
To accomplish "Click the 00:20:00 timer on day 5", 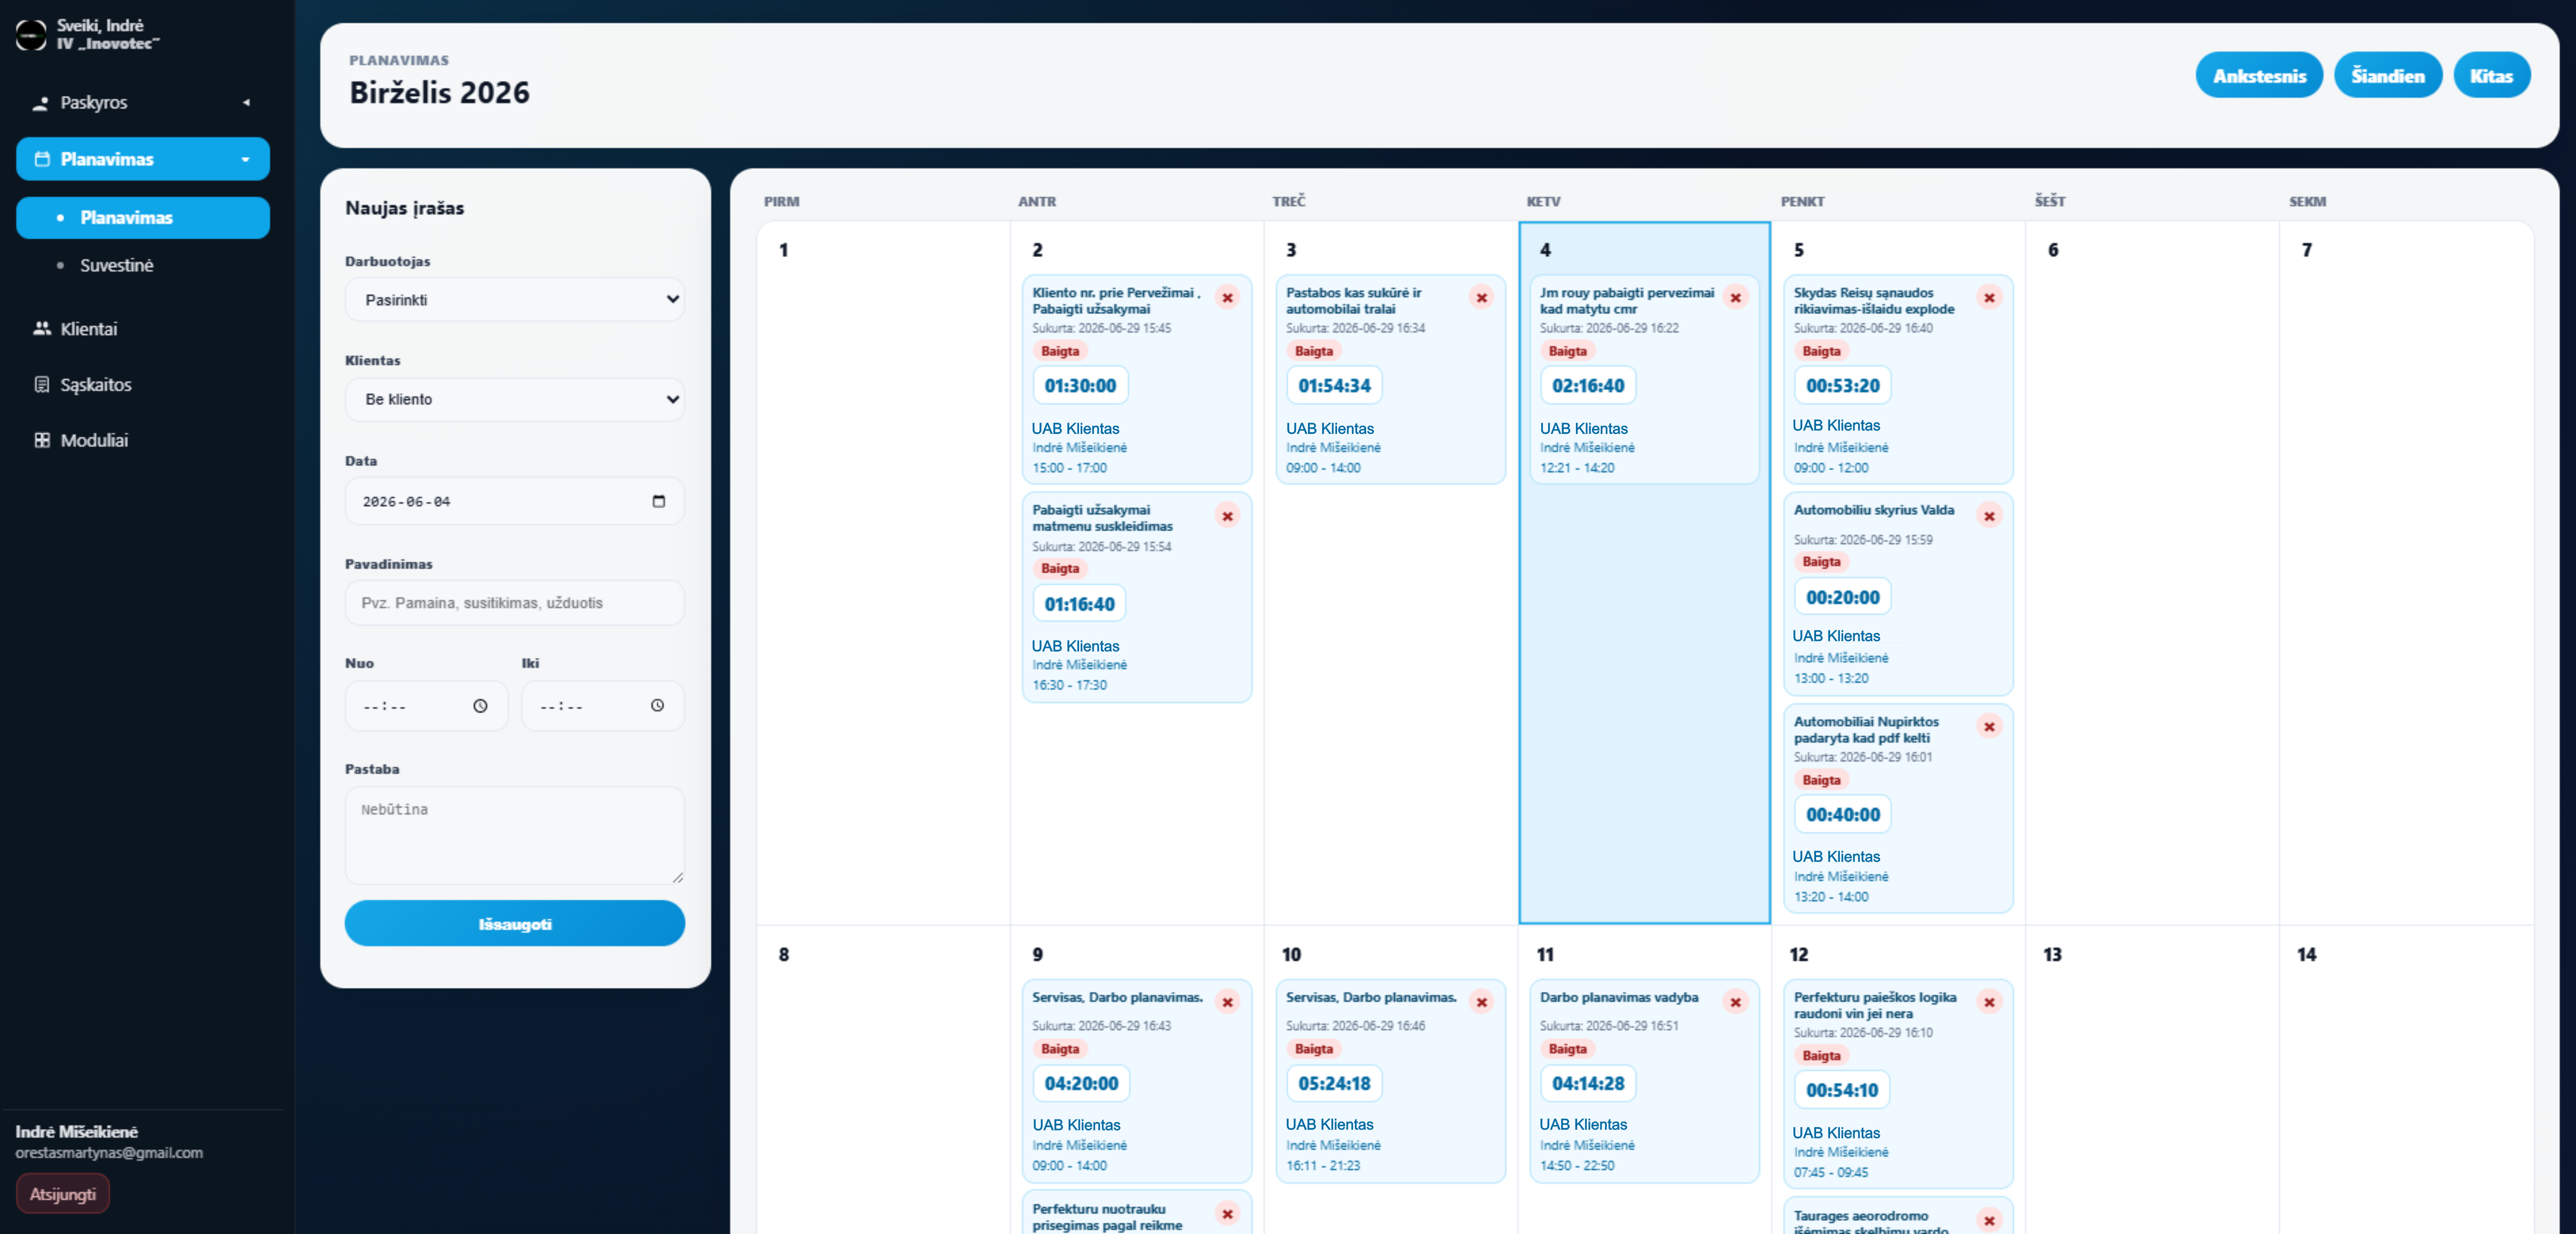I will click(1842, 597).
